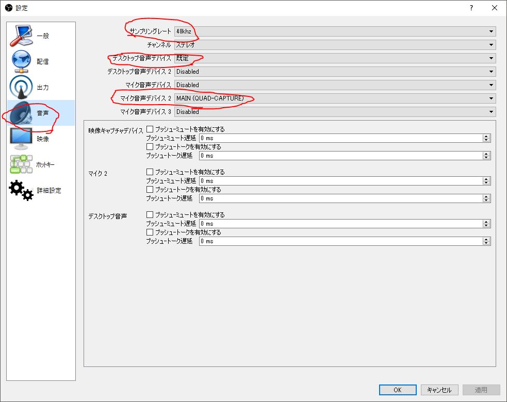
Task: Select the 詳細設定 label in the sidebar
Action: (49, 190)
